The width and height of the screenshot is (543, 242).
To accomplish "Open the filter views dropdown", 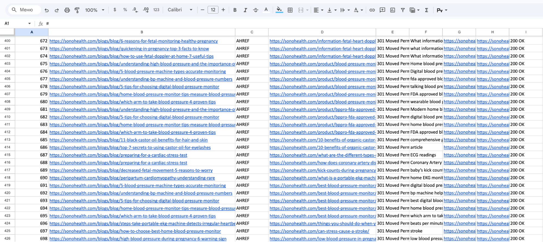I will click(x=415, y=10).
